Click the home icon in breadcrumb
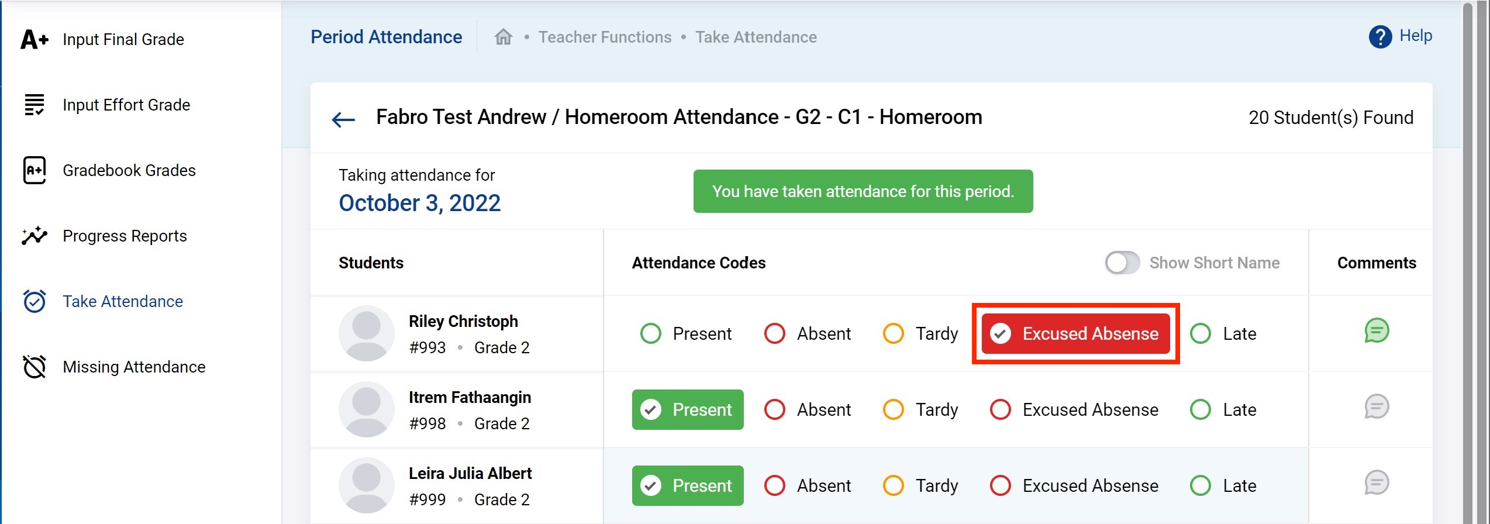 (x=503, y=37)
